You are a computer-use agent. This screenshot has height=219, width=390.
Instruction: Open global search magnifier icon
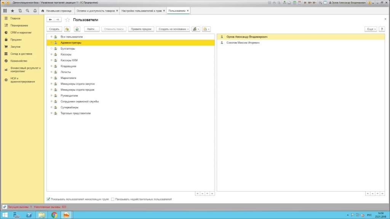tap(27, 11)
